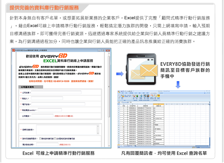
Task: Select the highlighted column D header
Action: [158, 104]
